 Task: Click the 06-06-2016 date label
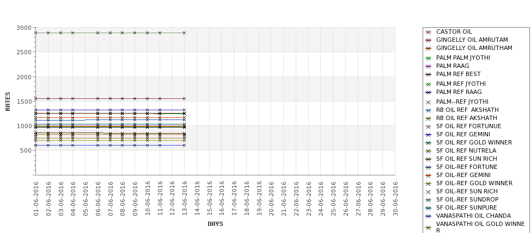[97, 199]
